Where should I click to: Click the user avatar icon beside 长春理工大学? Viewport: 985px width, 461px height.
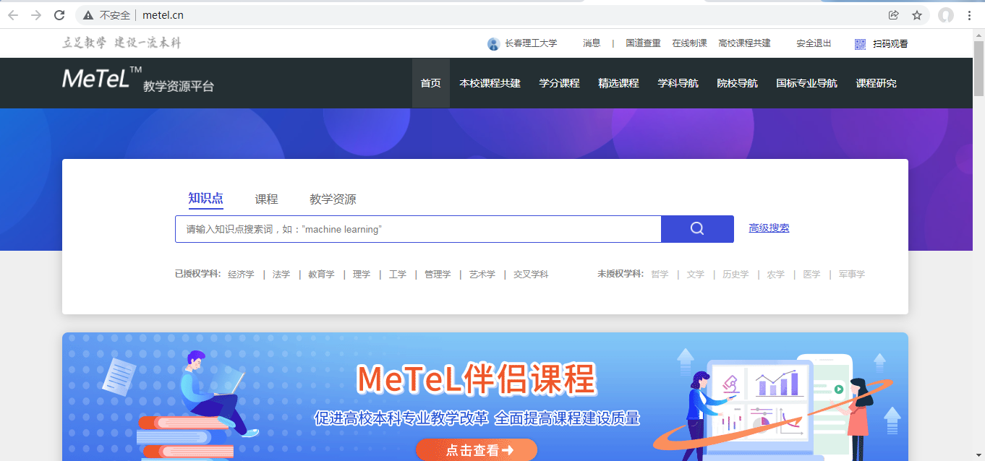(x=494, y=44)
